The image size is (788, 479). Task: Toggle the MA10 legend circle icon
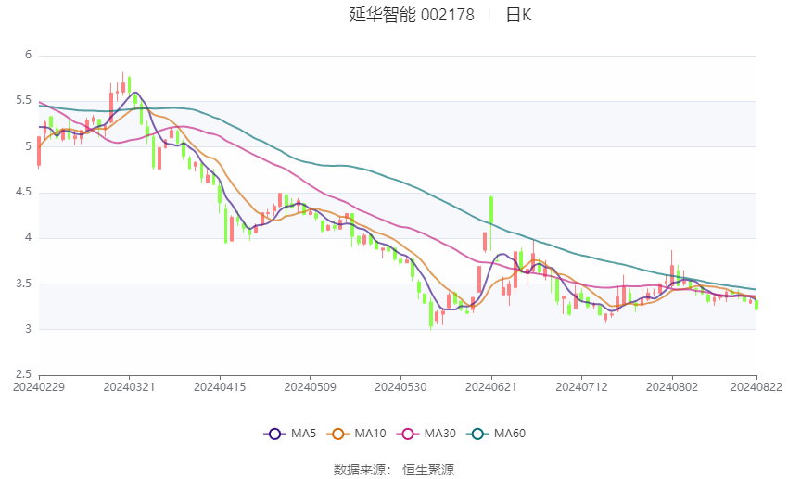[337, 434]
